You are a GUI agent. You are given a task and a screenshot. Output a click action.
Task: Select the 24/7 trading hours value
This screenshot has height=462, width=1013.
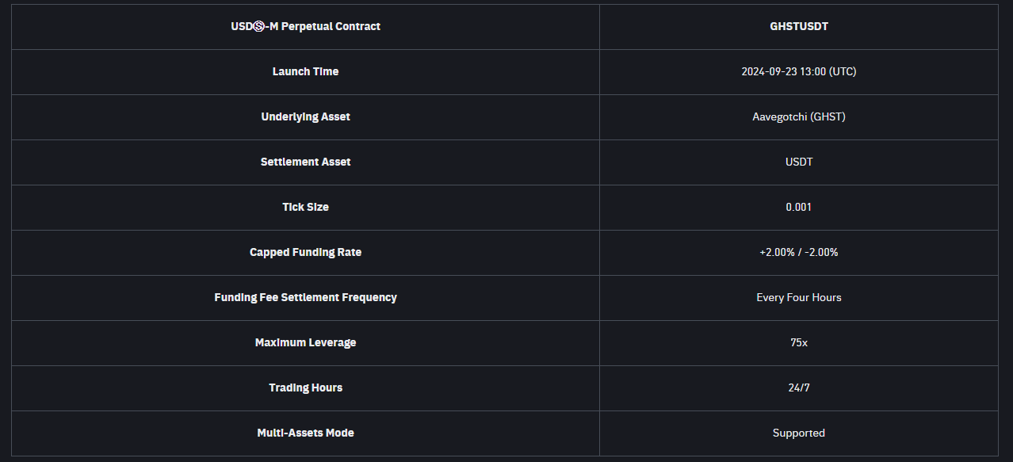pos(798,388)
